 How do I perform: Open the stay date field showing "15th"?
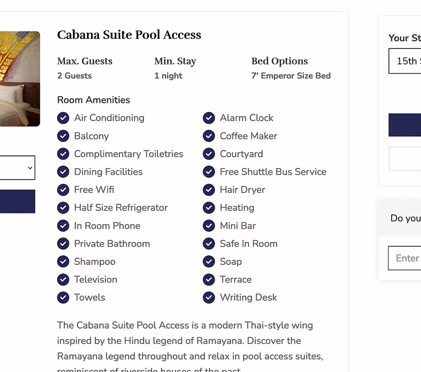click(x=405, y=61)
